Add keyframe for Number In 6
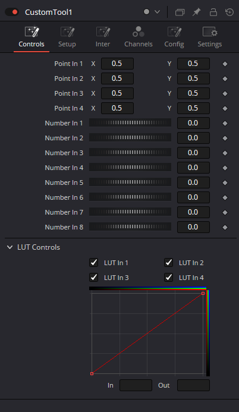The height and width of the screenshot is (412, 239). [225, 197]
